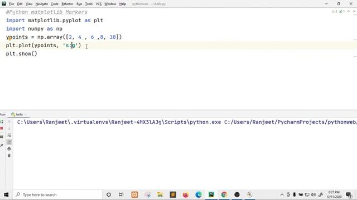Pin the Run tab
This screenshot has height=200, width=357.
[2, 146]
